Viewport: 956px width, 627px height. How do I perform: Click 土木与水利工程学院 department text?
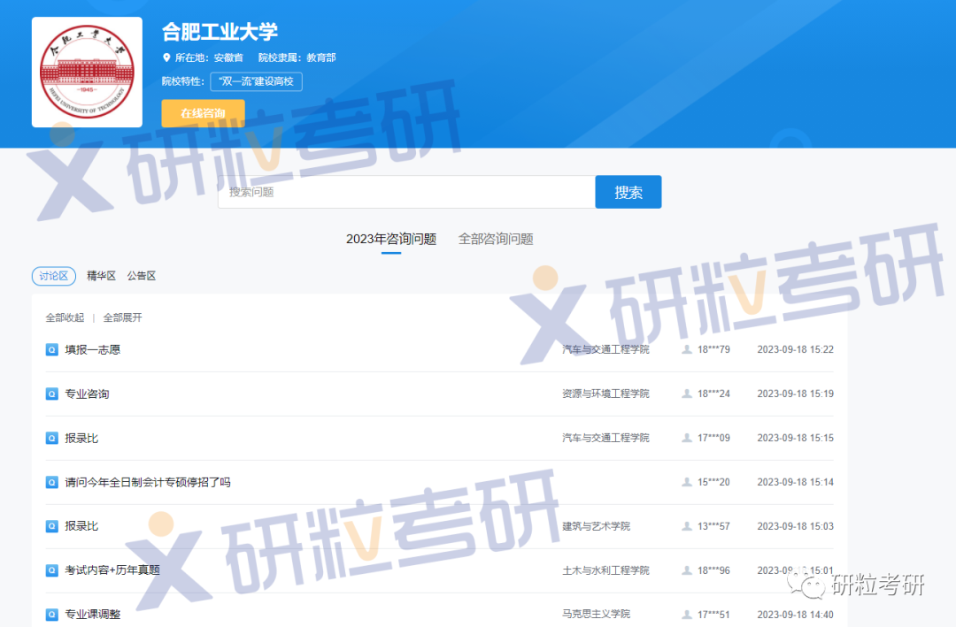click(x=605, y=570)
